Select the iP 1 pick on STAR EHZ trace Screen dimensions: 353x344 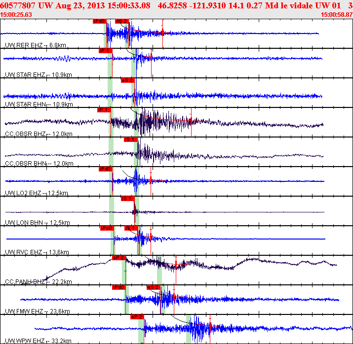[x=105, y=51]
